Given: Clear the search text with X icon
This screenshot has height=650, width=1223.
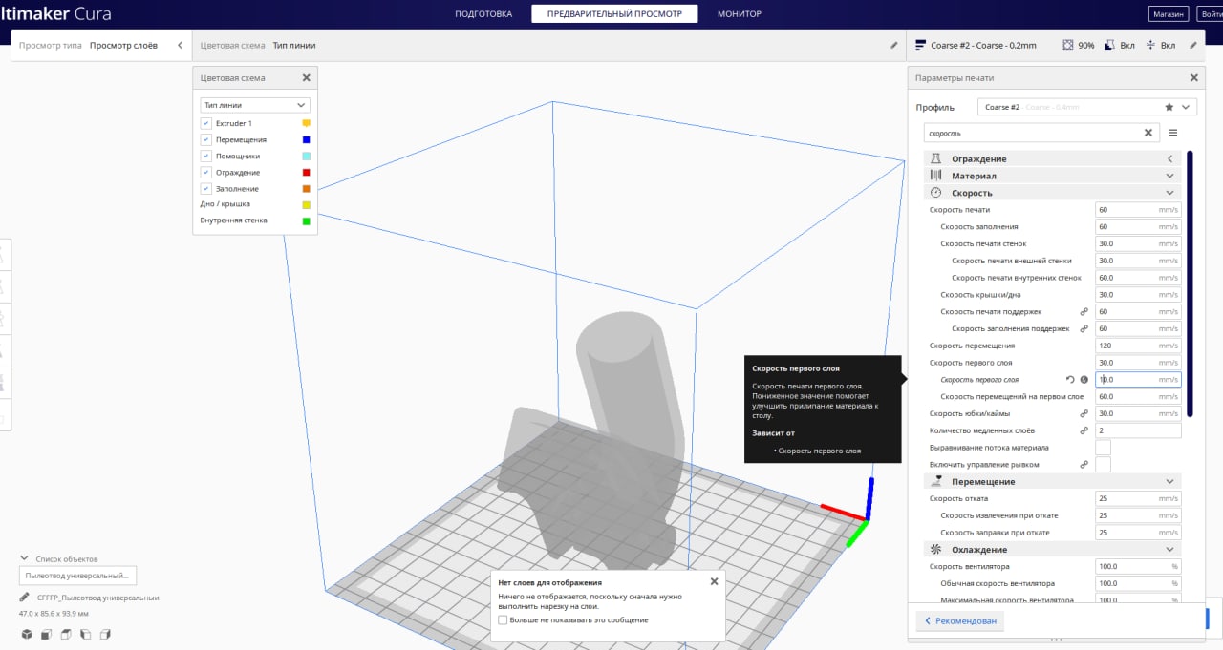Looking at the screenshot, I should coord(1149,133).
